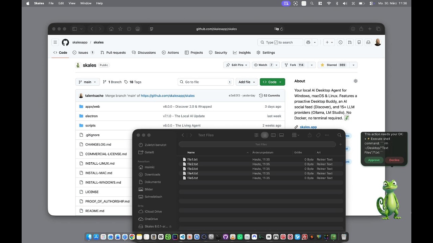Select file3.txt in Finder list
The width and height of the screenshot is (433, 243).
[x=192, y=169]
